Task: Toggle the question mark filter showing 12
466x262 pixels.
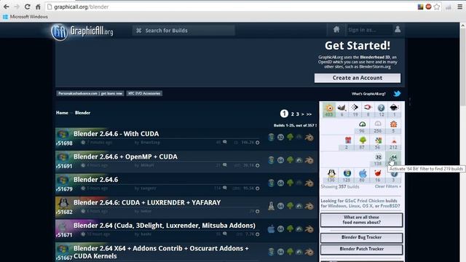Action: point(381,110)
